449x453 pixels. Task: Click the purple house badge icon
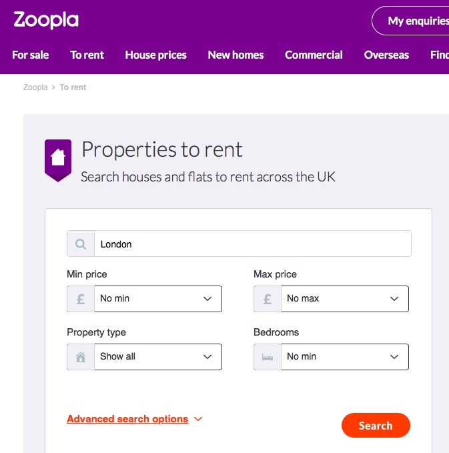pyautogui.click(x=57, y=159)
